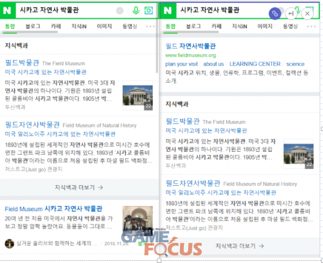Select 통합 tab in right pane
The height and width of the screenshot is (263, 323).
(170, 27)
